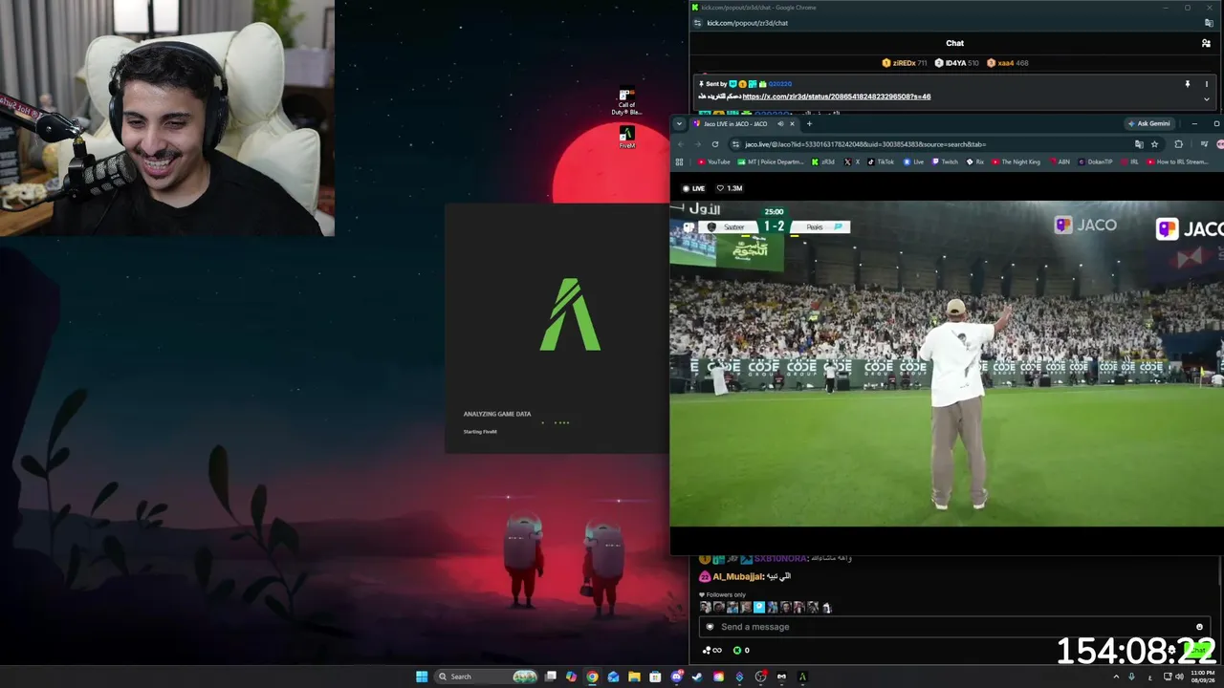
Task: Open the tab search dropdown in the JACO Chrome window
Action: tap(679, 123)
